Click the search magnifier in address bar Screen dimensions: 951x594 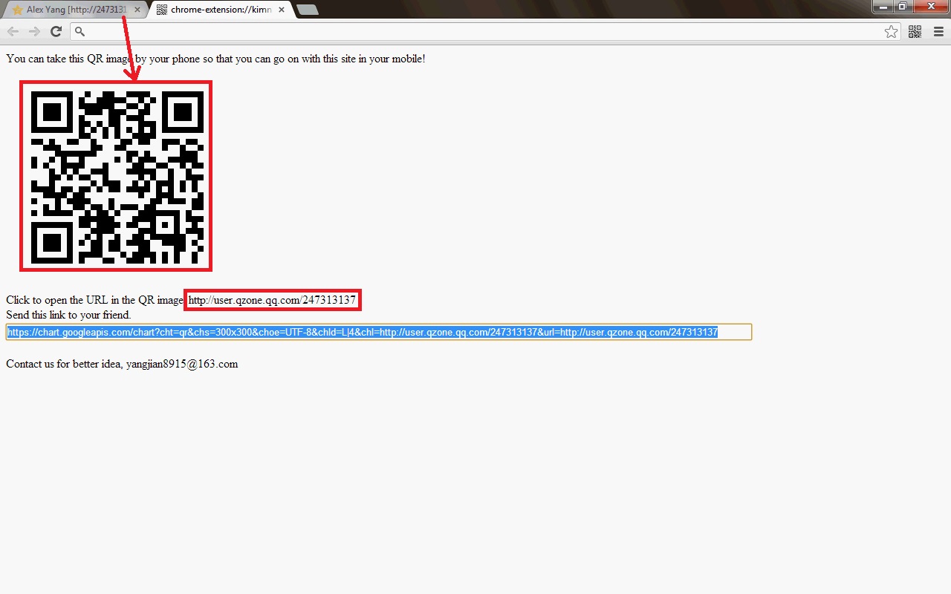coord(80,31)
